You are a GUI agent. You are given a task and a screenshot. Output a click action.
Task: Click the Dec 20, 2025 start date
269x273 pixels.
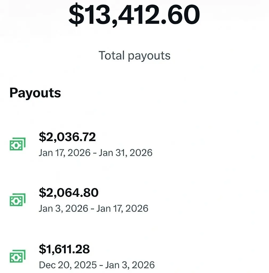pyautogui.click(x=68, y=265)
